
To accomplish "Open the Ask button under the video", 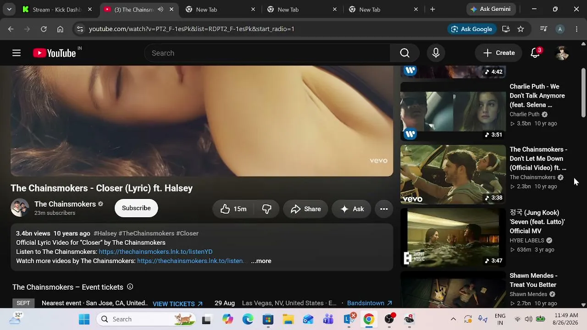I will (x=352, y=209).
